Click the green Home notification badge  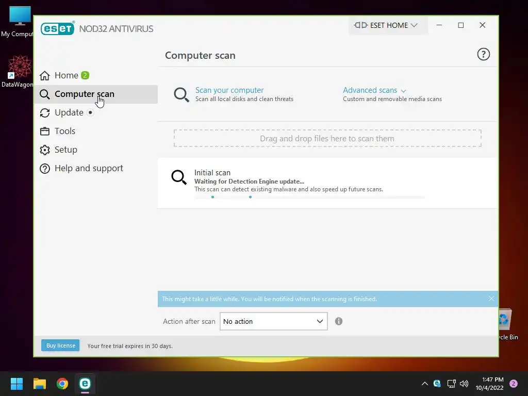tap(85, 75)
